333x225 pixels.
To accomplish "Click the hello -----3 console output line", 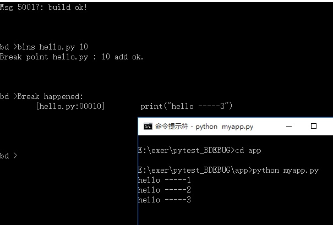I will click(165, 200).
